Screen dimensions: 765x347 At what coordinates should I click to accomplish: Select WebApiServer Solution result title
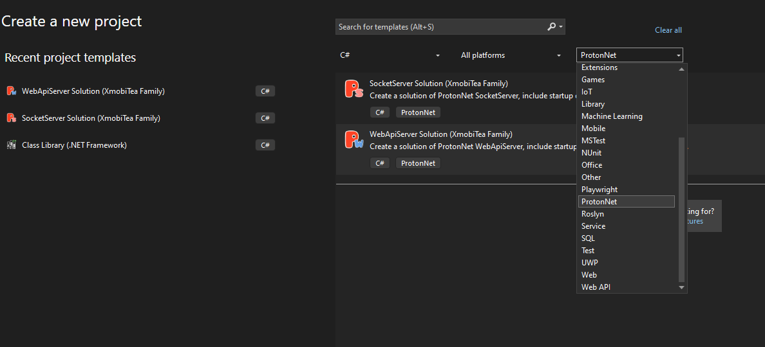click(x=441, y=134)
